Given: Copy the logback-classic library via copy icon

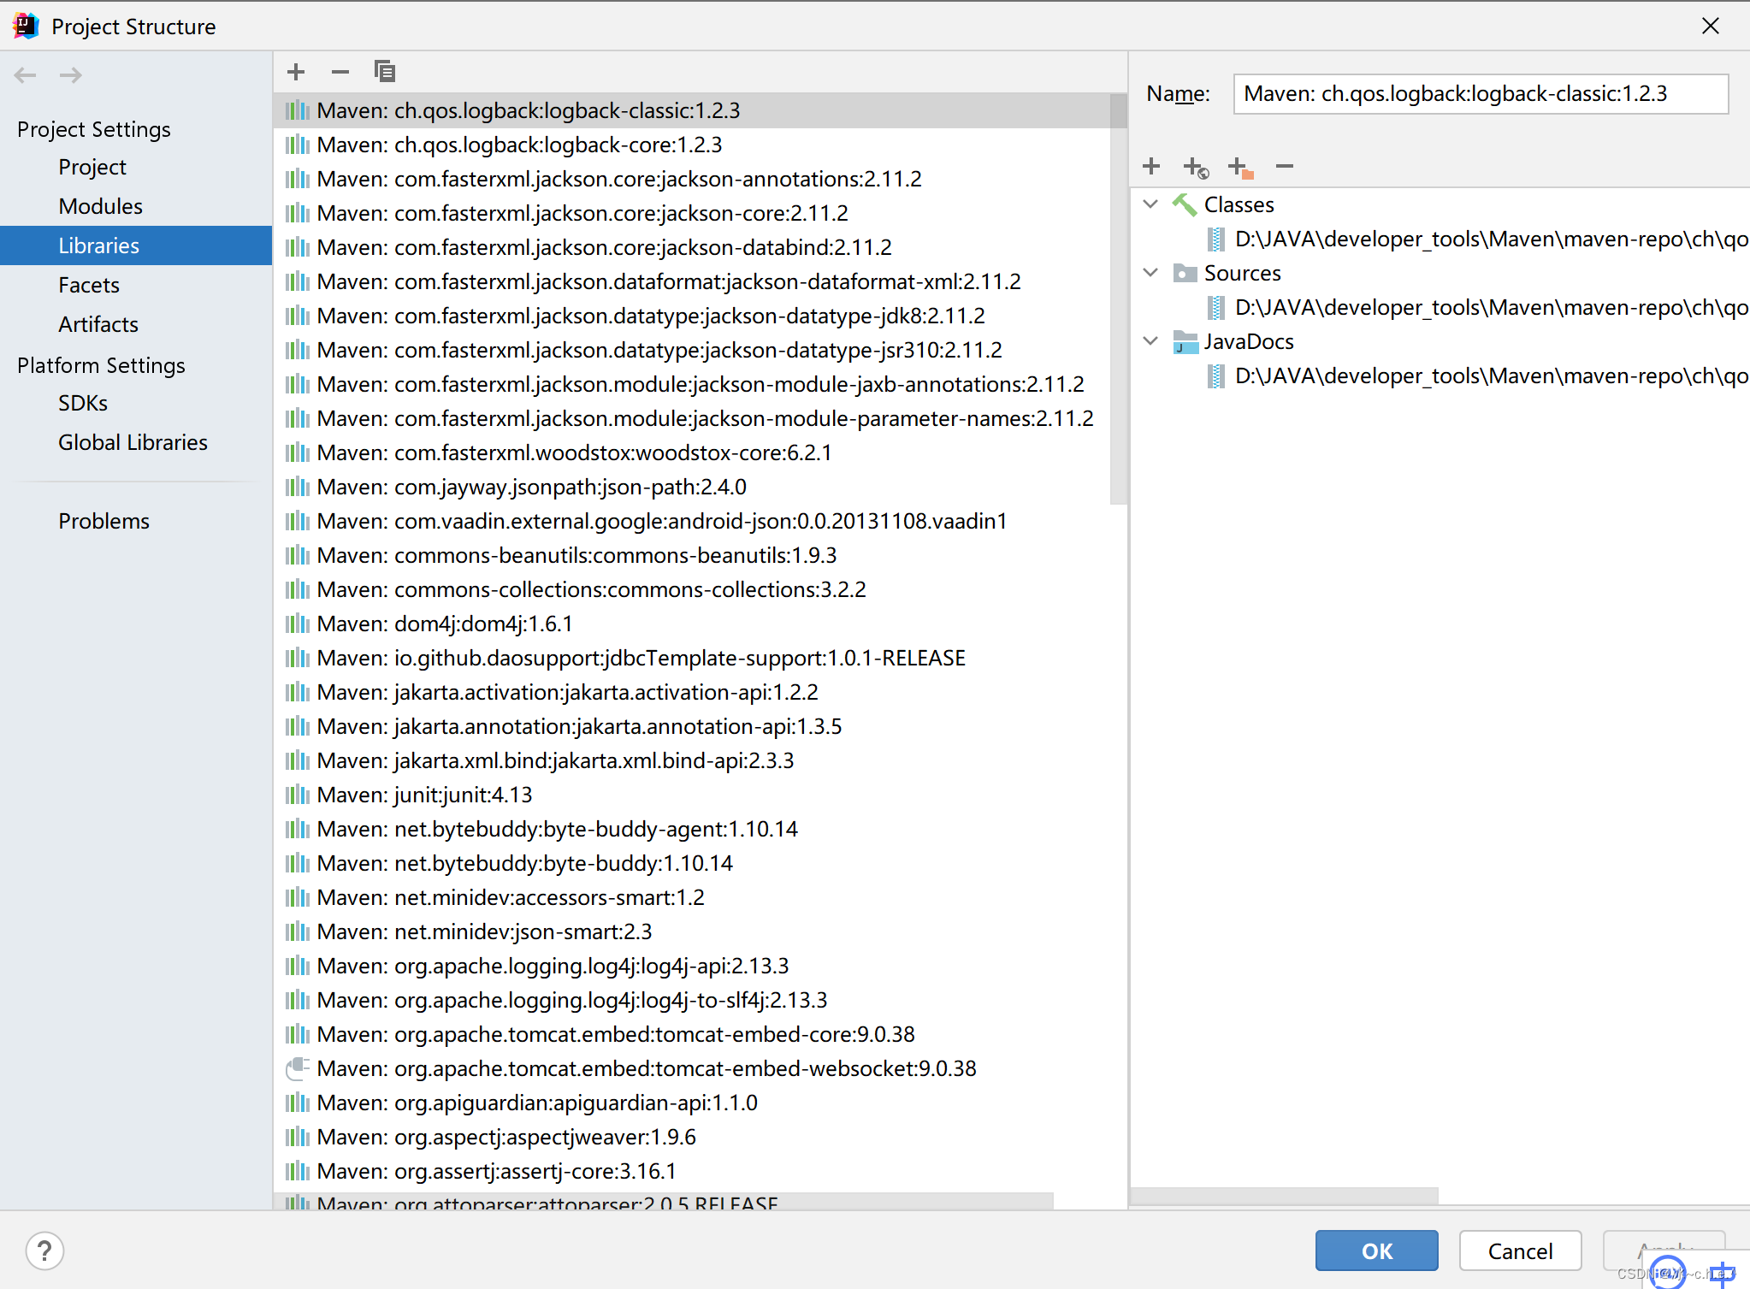Looking at the screenshot, I should point(384,71).
